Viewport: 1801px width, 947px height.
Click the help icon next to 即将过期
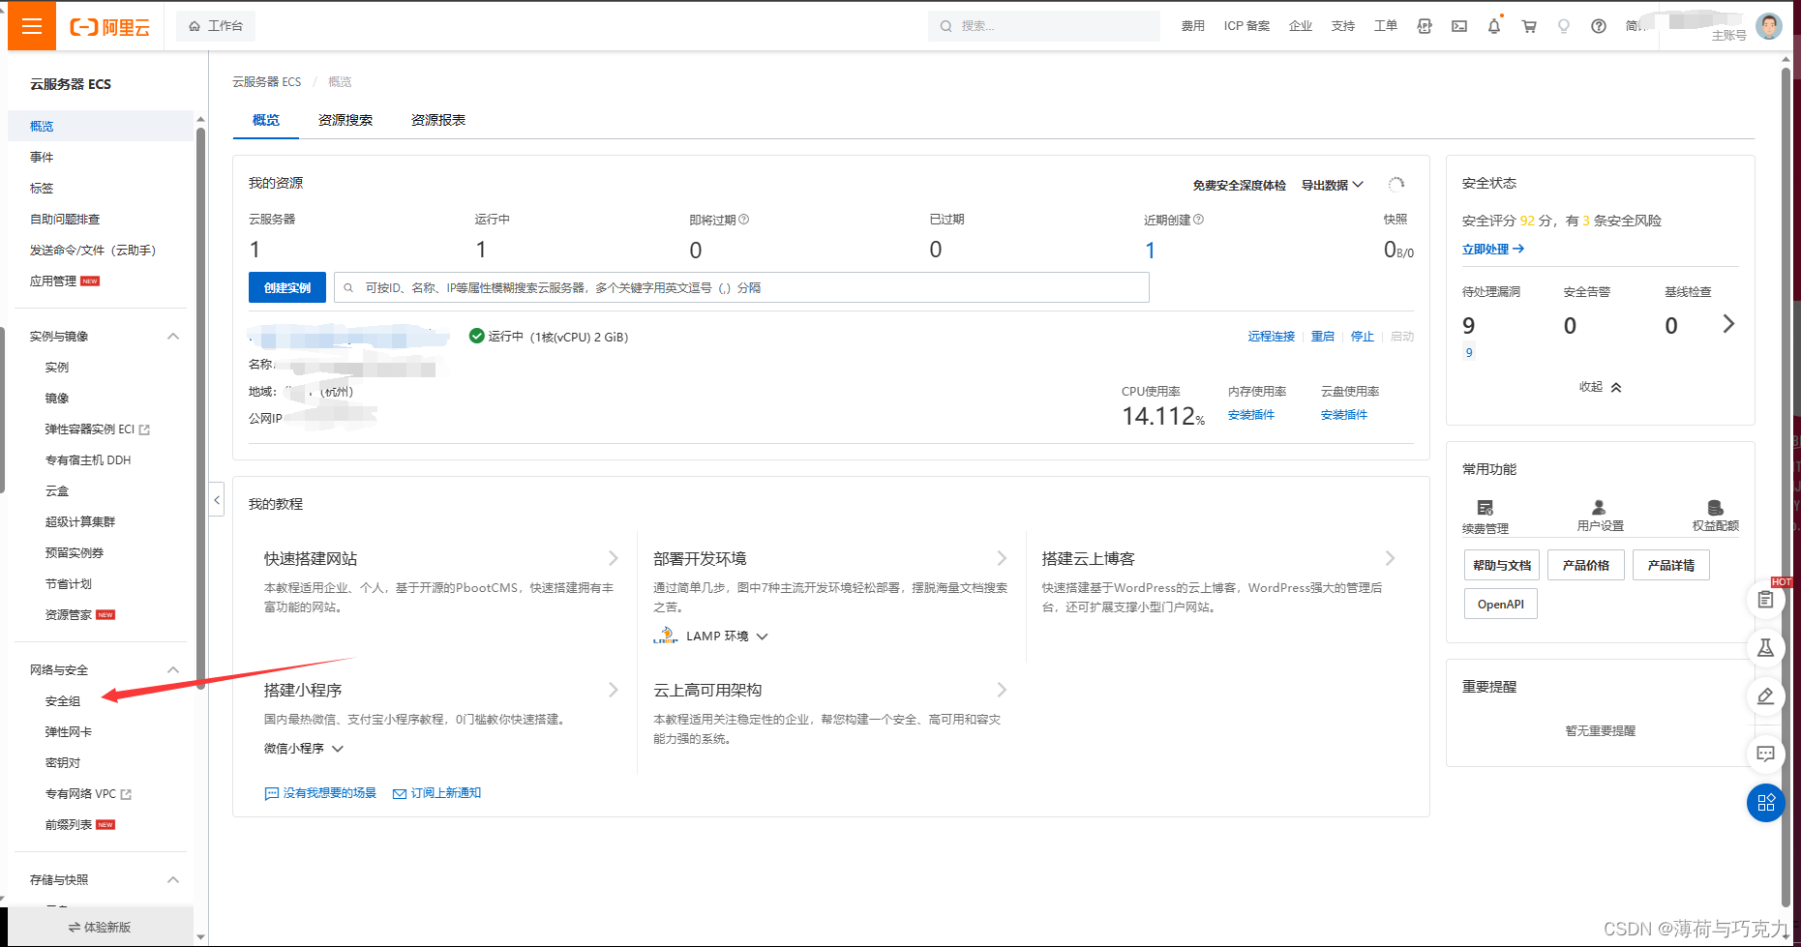point(744,220)
